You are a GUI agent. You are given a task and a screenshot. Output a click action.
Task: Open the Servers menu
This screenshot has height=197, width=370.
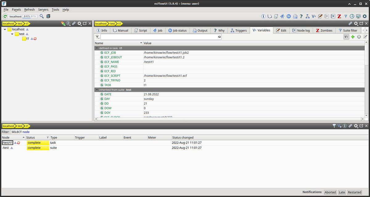point(43,10)
